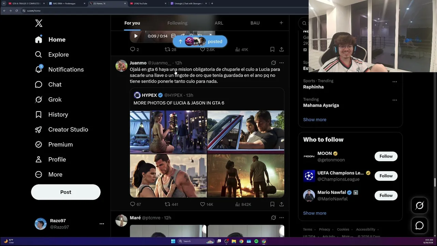Open Windows Start menu
Viewport: 437px width, 246px height.
point(173,241)
